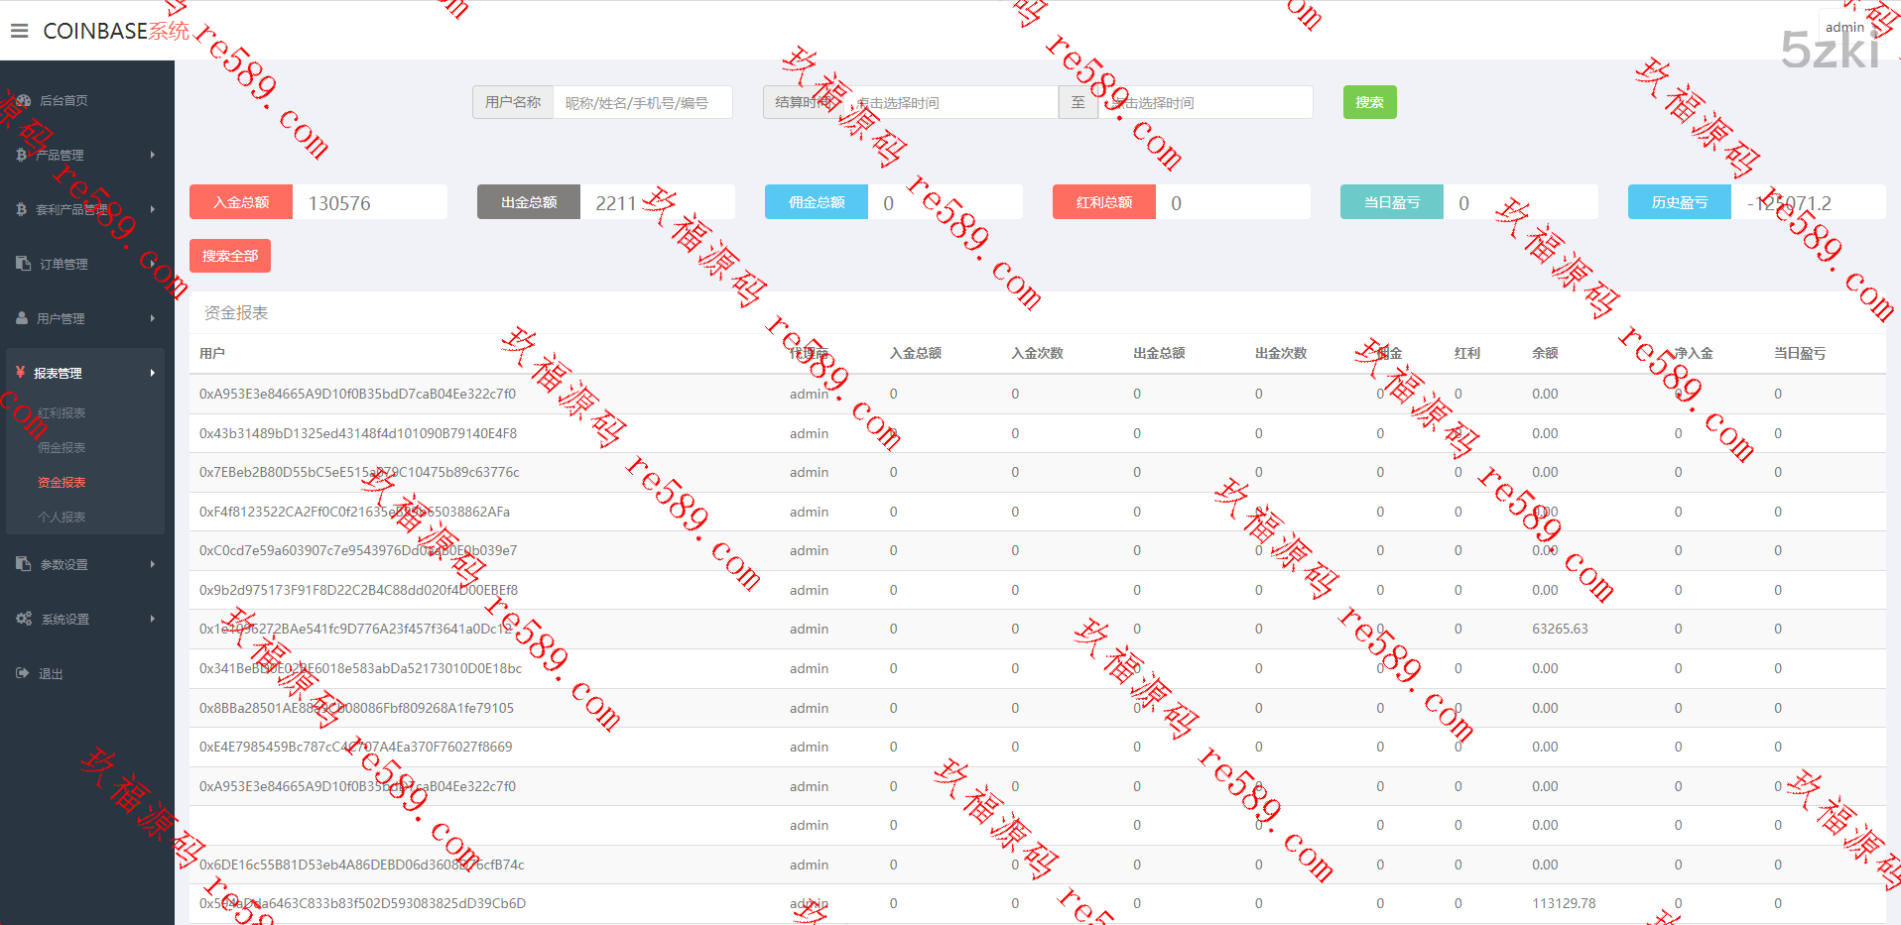Screen dimensions: 1901x925
Task: Click the user icon beside 用户管理
Action: (22, 318)
